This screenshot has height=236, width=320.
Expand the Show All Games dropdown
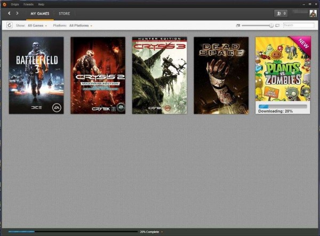(37, 26)
